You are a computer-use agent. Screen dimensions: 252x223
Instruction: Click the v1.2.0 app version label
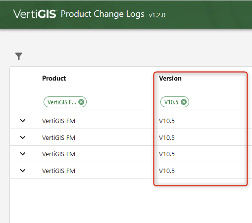[x=157, y=15]
